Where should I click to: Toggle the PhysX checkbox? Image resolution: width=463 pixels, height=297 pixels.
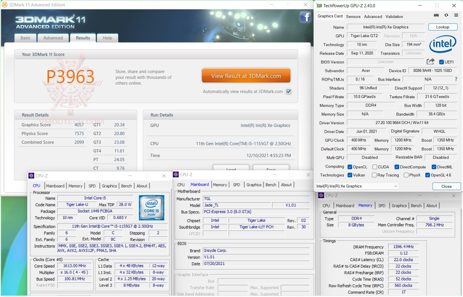point(406,175)
